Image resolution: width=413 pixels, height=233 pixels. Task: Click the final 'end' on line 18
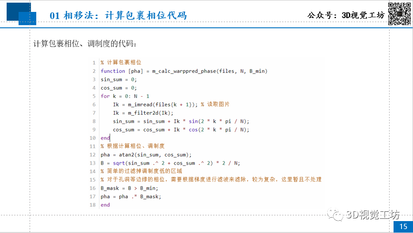point(105,205)
